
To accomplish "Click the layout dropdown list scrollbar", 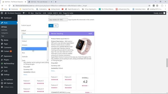I will click(x=48, y=44).
